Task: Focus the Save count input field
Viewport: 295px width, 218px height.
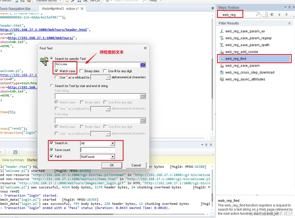Action: tap(98, 150)
